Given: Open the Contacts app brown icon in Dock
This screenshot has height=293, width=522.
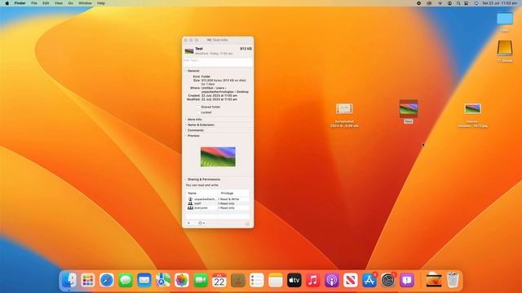Looking at the screenshot, I should pyautogui.click(x=238, y=280).
